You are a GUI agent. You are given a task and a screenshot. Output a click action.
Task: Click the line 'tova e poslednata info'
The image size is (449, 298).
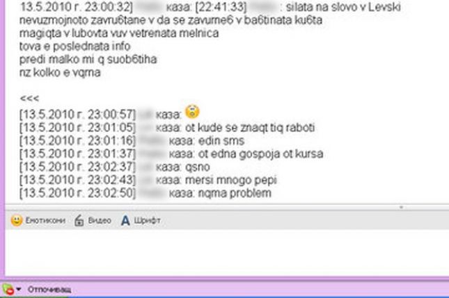tap(74, 47)
